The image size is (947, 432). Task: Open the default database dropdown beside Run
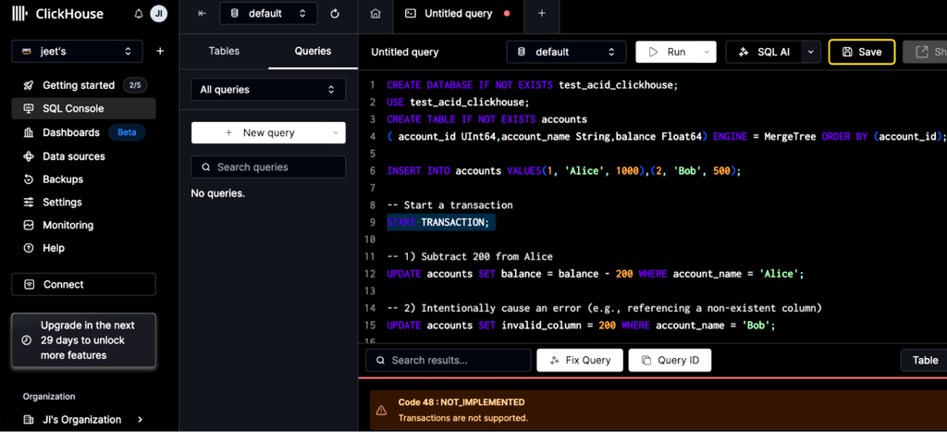(x=566, y=52)
